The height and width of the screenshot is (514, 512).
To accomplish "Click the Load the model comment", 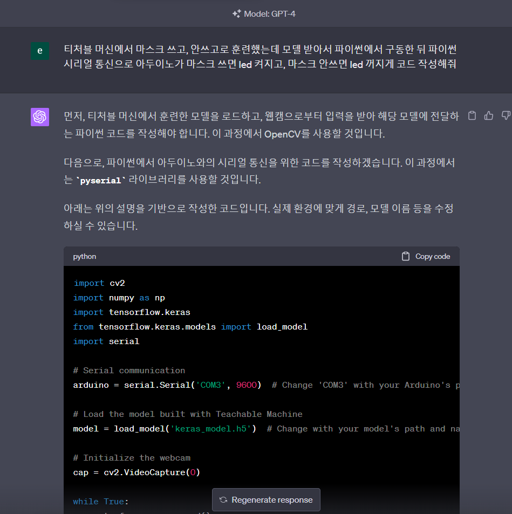I will [x=188, y=414].
